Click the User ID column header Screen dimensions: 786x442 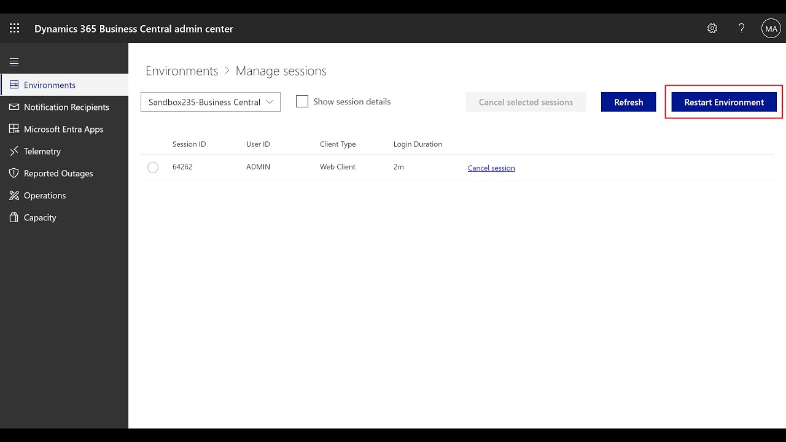(x=258, y=144)
